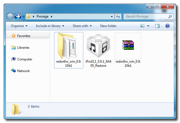180x123 pixels.
Task: Open Help with the question mark icon
Action: 167,26
